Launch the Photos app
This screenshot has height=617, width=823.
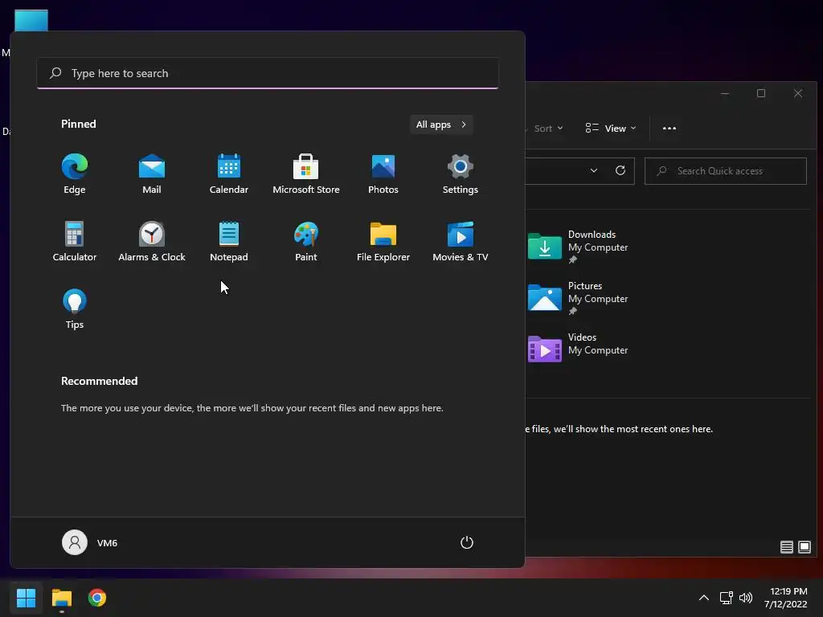383,174
